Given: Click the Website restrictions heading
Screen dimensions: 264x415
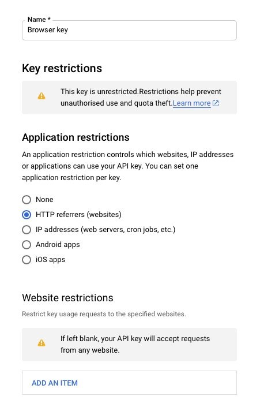Looking at the screenshot, I should pos(67,298).
